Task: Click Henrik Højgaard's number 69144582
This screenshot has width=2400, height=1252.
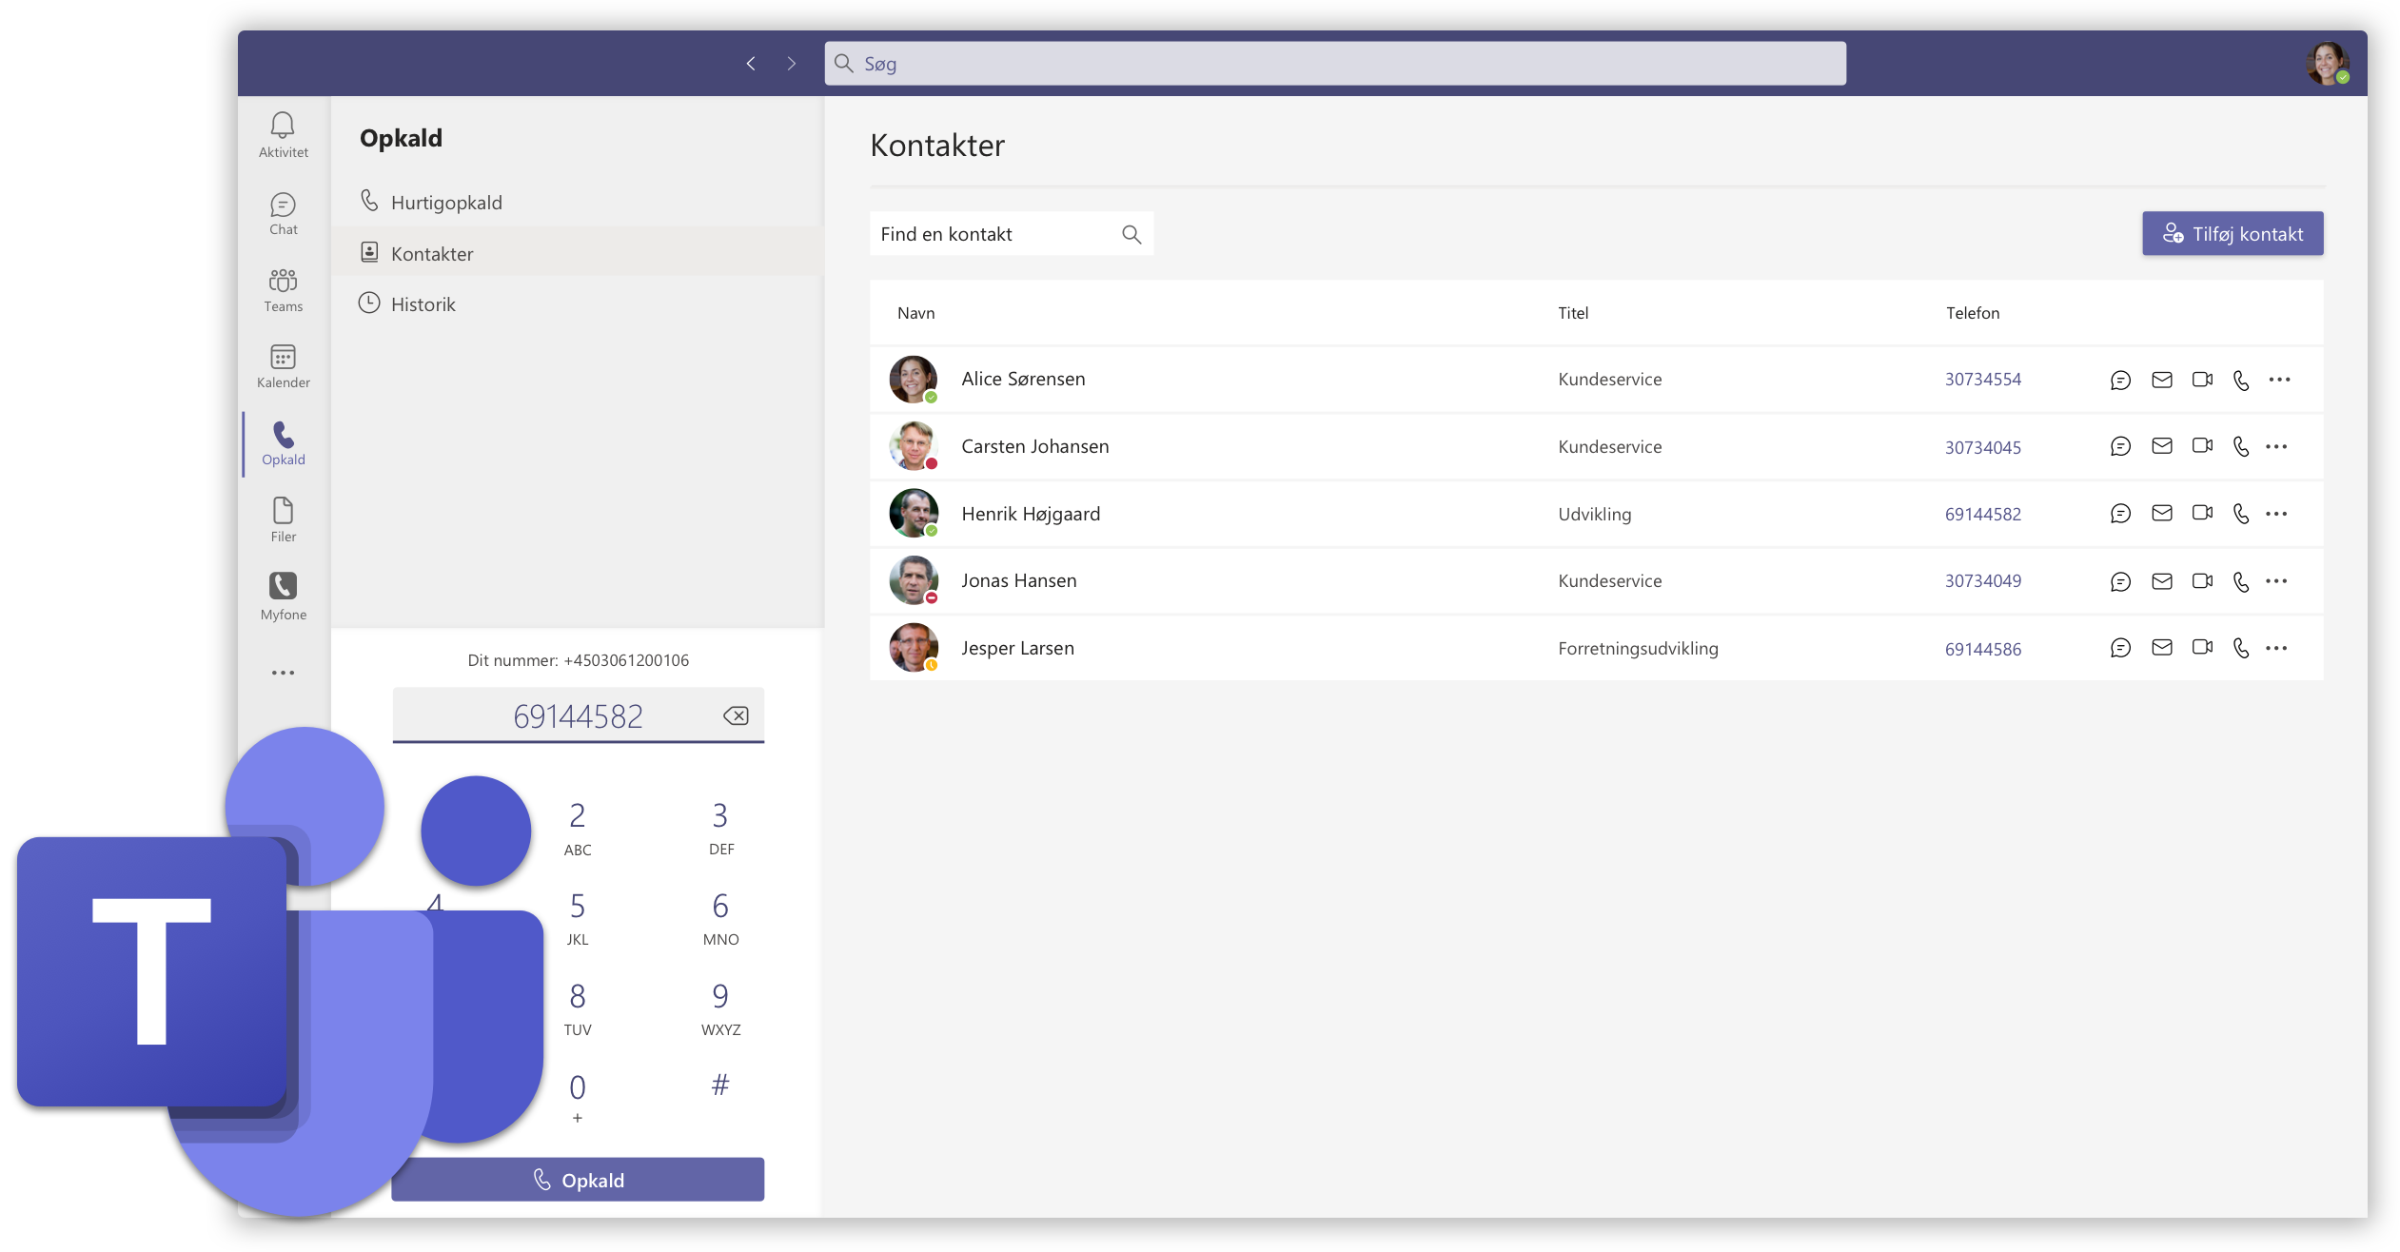Action: click(x=1982, y=514)
